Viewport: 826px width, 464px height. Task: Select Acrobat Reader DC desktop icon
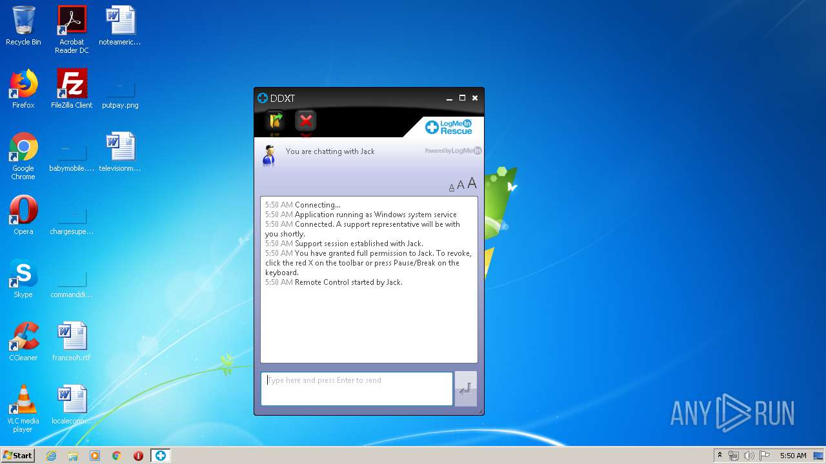click(x=72, y=30)
